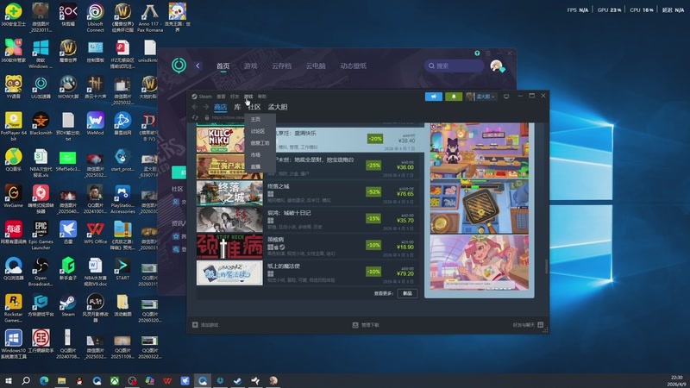Open the Windows Start menu
Viewport: 690px width, 388px height.
9,380
